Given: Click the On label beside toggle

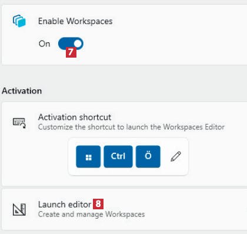Looking at the screenshot, I should point(44,44).
